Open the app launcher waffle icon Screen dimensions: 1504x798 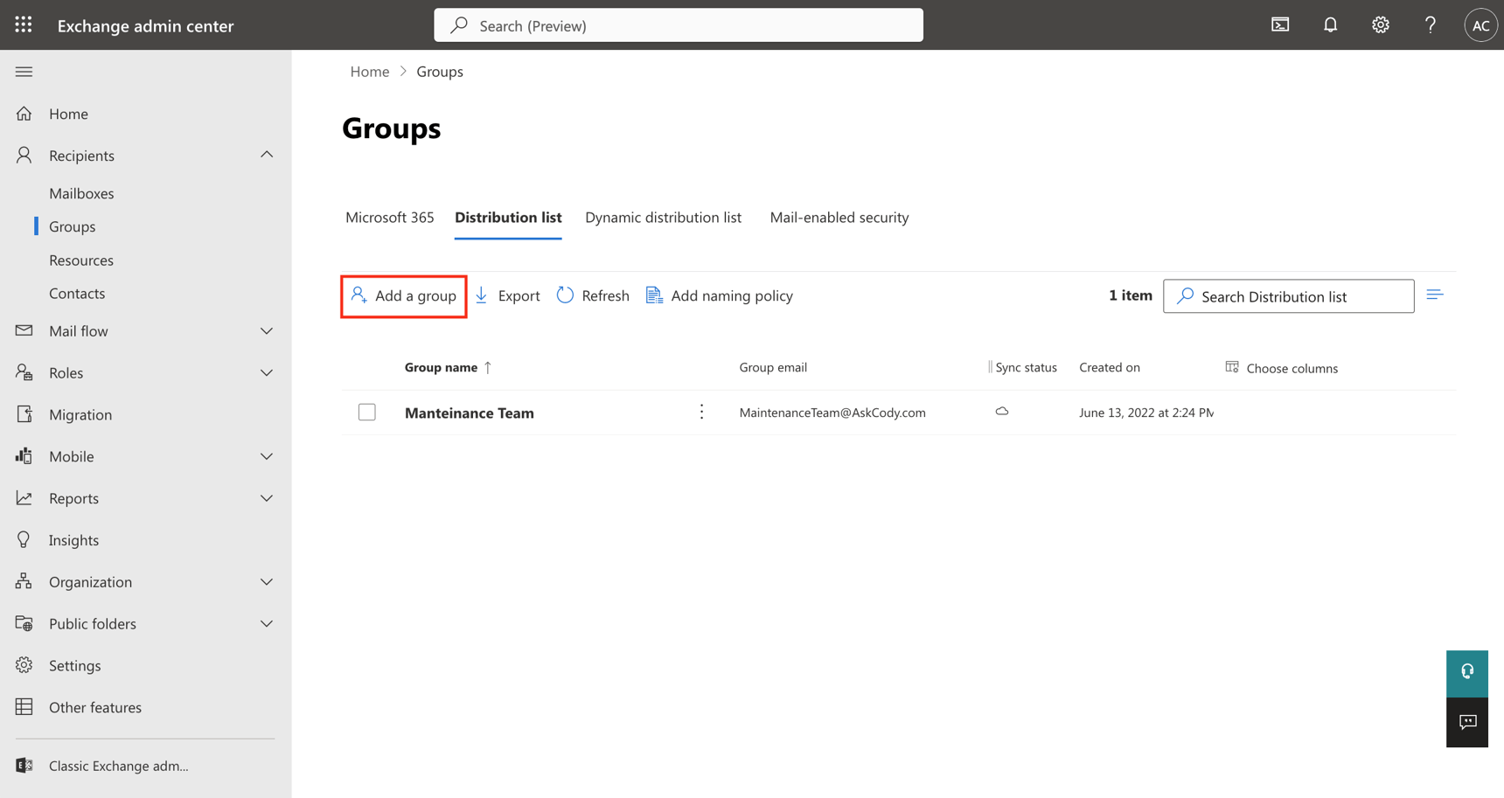(23, 24)
